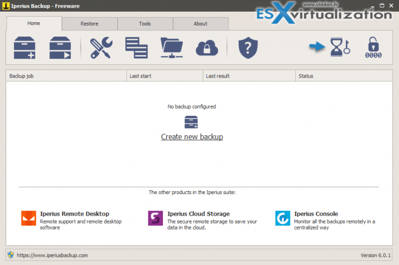Click the Status column header
Viewport: 399px width, 265px height.
(x=344, y=76)
